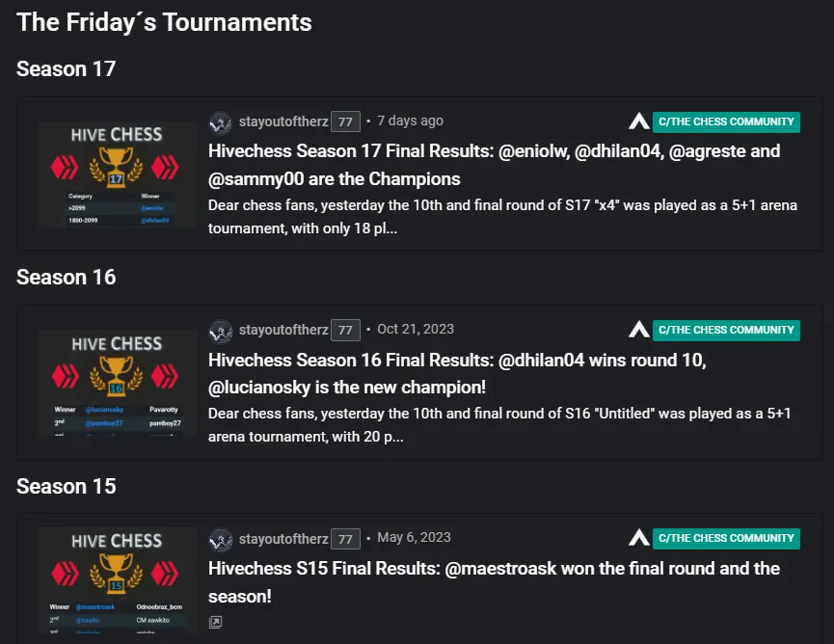Select the Chess Community tag on Season 15 post
The width and height of the screenshot is (834, 644).
pyautogui.click(x=726, y=538)
